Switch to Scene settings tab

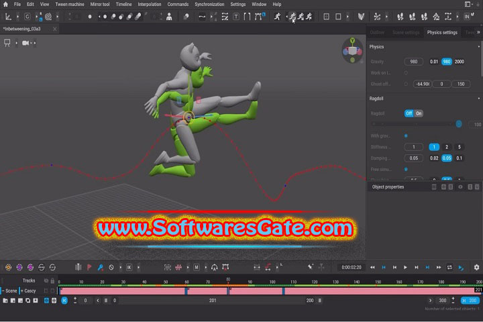406,32
